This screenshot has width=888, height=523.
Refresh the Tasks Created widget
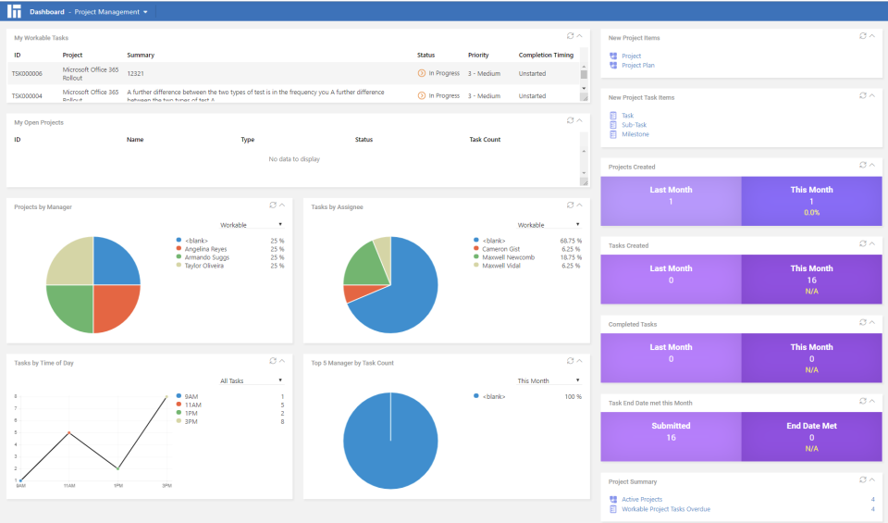pos(863,243)
